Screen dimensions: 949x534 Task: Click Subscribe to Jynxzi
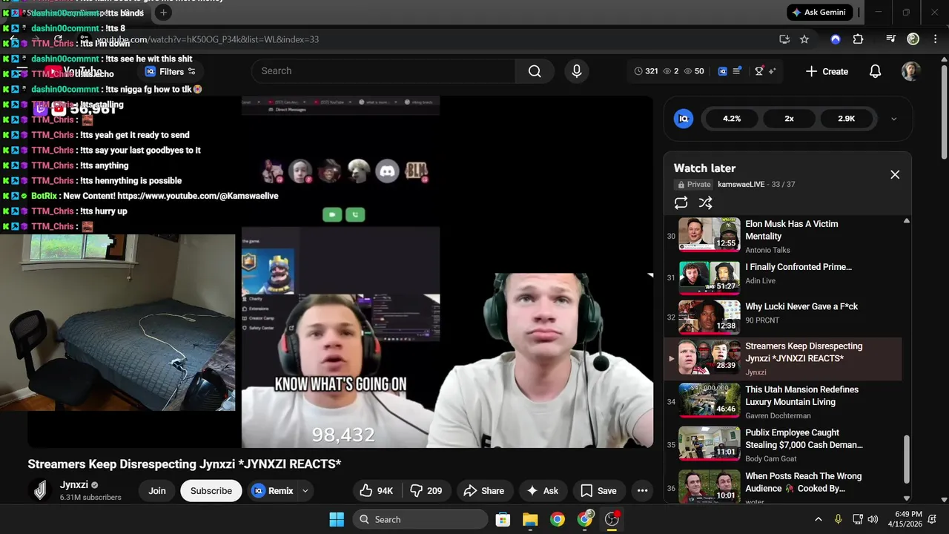pyautogui.click(x=211, y=491)
